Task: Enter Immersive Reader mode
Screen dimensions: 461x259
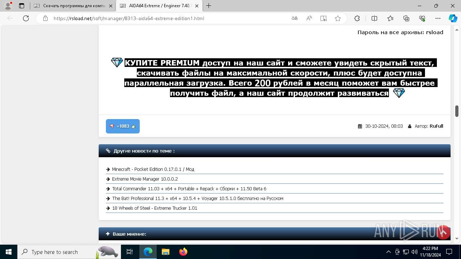Action: point(323,18)
